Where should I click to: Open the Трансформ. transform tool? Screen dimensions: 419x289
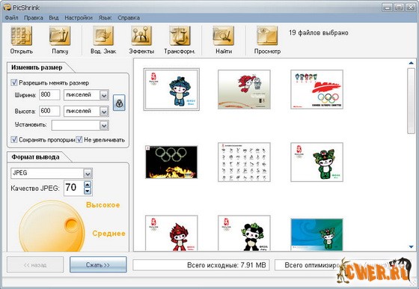tap(180, 36)
